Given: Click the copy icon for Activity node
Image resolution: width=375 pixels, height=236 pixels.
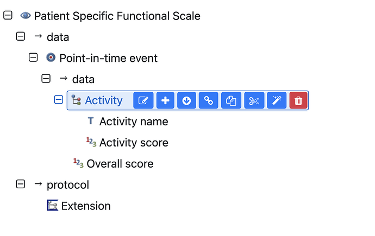Looking at the screenshot, I should [x=232, y=100].
